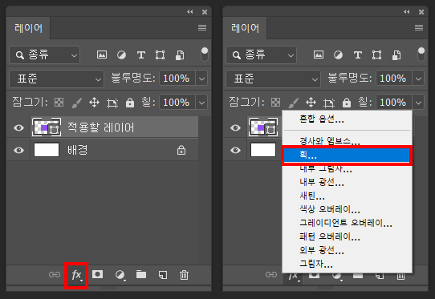This screenshot has height=299, width=435.
Task: Click the link layers icon in left panel
Action: [x=55, y=275]
